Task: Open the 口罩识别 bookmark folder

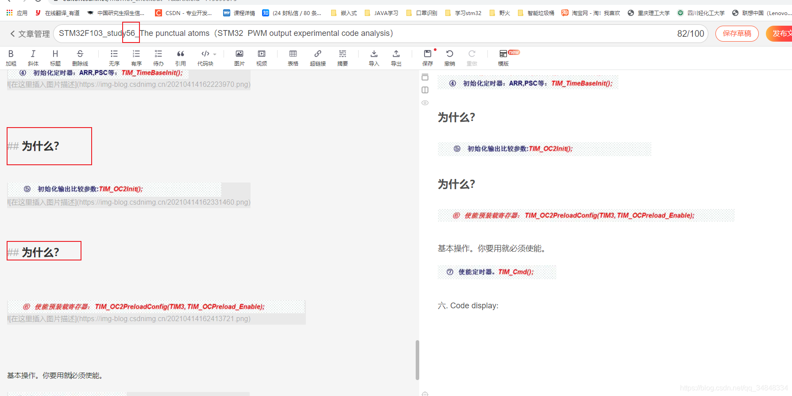Action: coord(422,13)
